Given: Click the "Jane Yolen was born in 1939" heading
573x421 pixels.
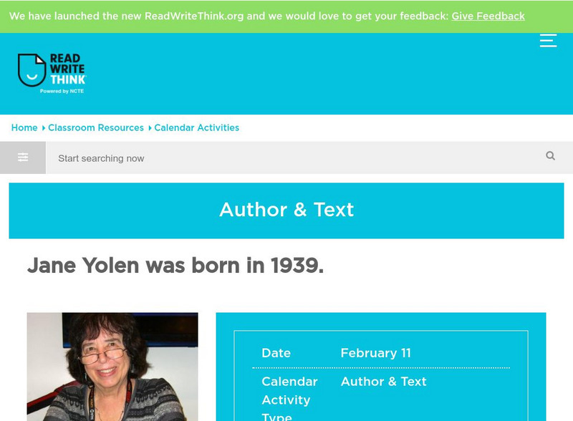Looking at the screenshot, I should coord(175,266).
